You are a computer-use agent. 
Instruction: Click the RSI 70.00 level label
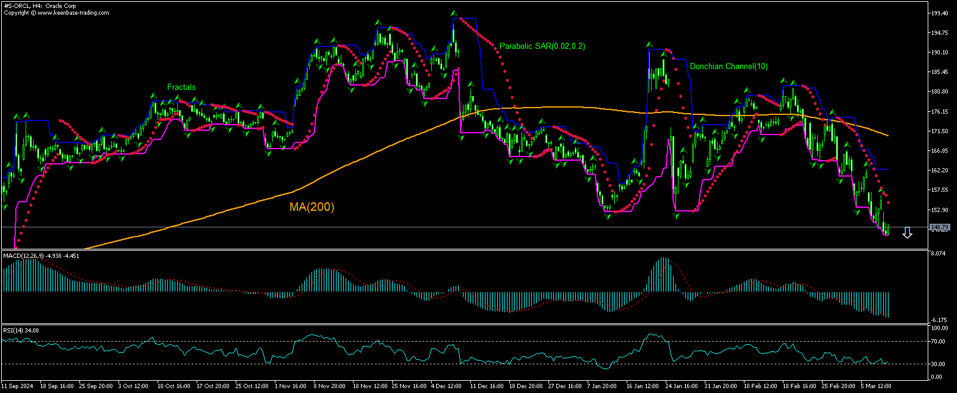[x=939, y=342]
